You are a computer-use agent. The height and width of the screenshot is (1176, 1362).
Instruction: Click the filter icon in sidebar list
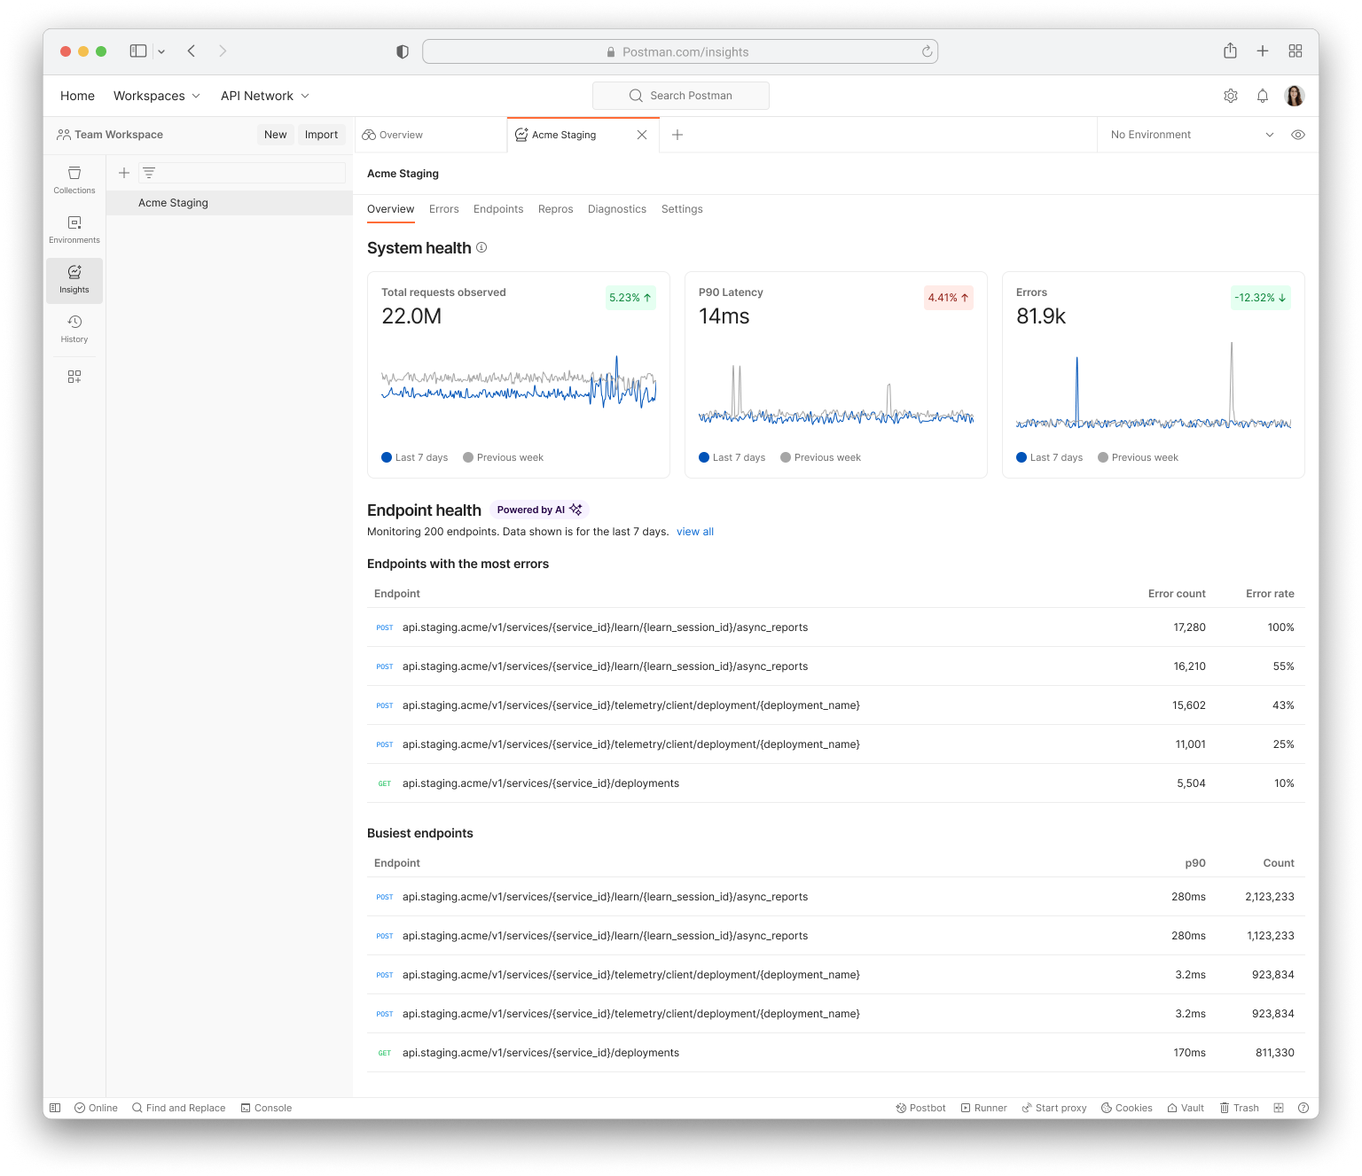149,173
